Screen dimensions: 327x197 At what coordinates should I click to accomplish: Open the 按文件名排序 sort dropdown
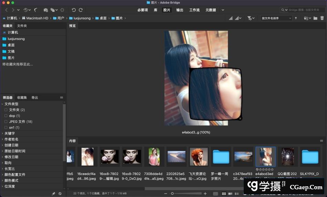[x=276, y=18]
